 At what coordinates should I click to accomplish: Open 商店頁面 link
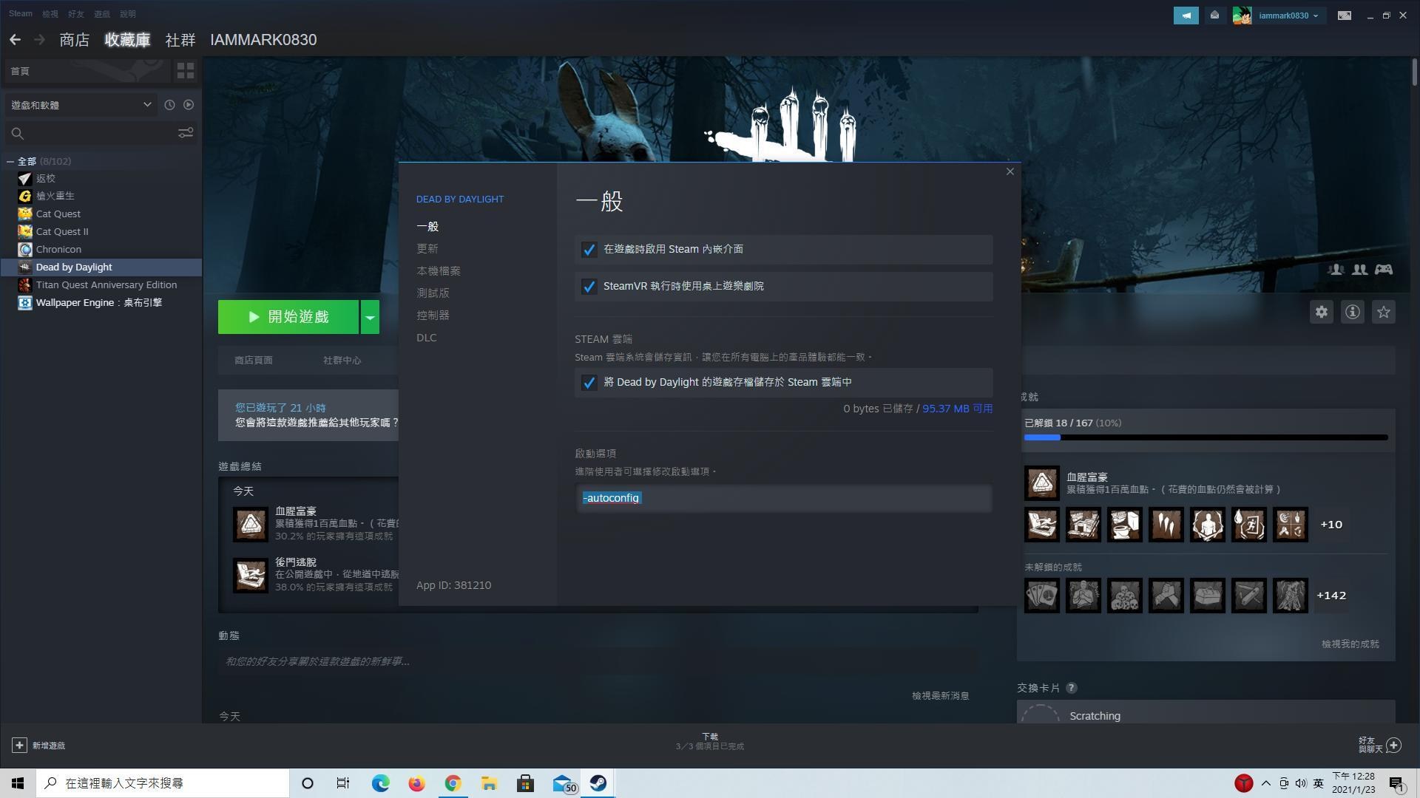[254, 361]
